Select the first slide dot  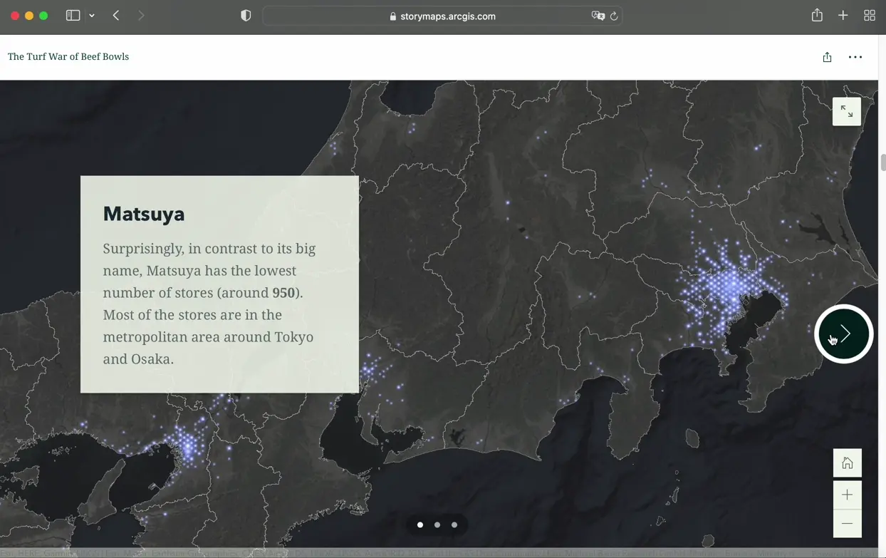click(420, 525)
